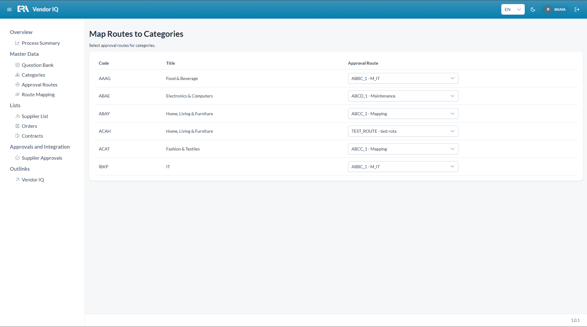
Task: Click the Title column header
Action: pos(170,63)
